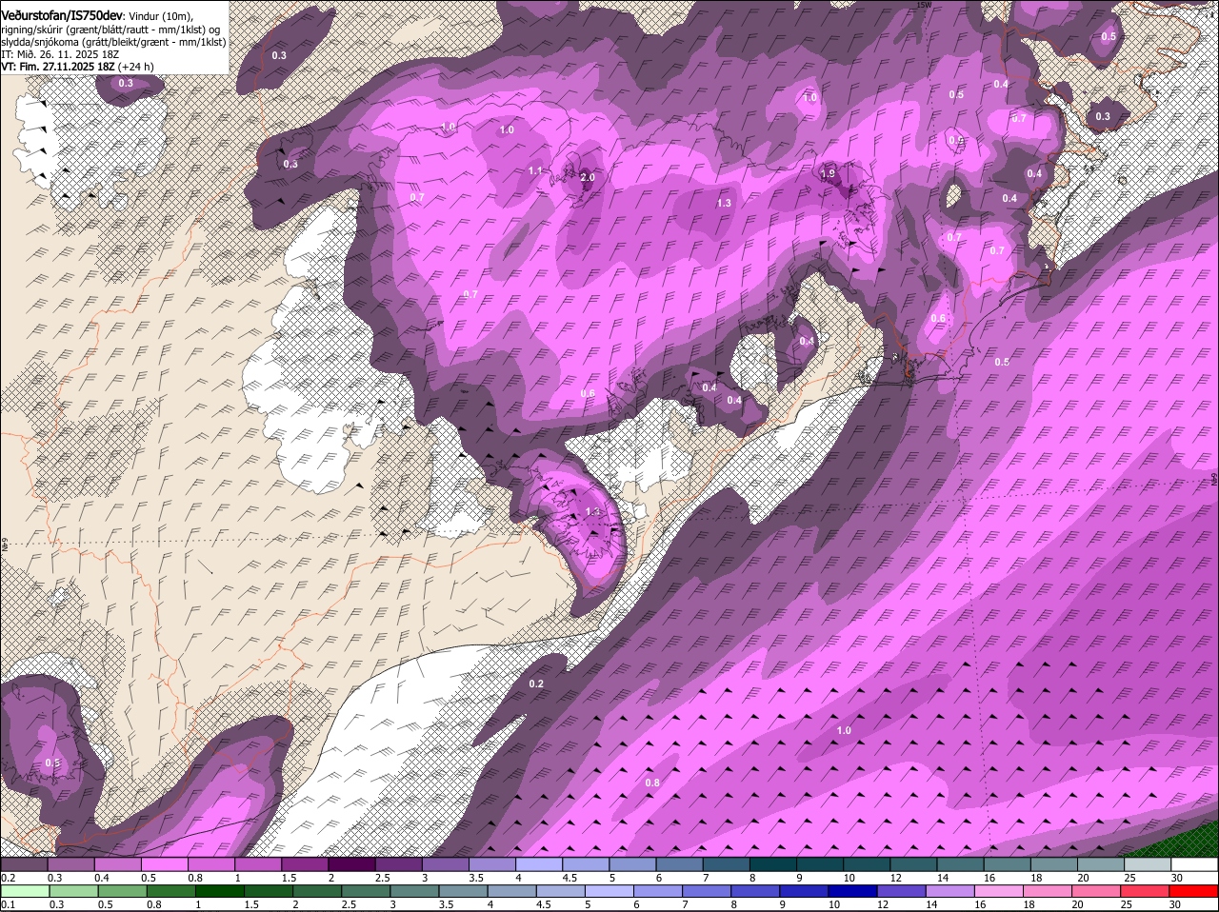Viewport: 1219px width, 912px height.
Task: Click the 0.1 tick label in the lower legend
Action: click(8, 904)
